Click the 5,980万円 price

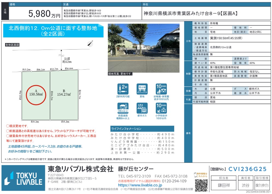44,14
